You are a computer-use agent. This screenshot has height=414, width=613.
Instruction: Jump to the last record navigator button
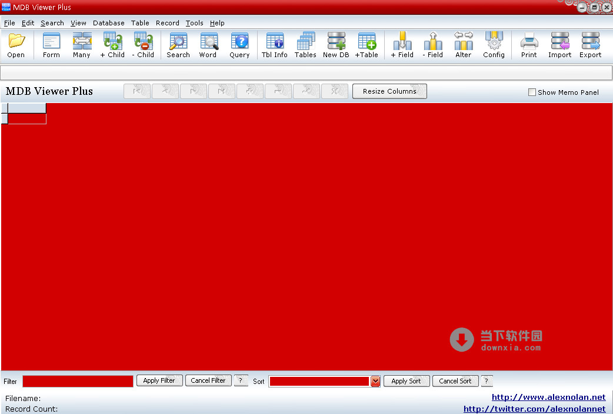(222, 91)
